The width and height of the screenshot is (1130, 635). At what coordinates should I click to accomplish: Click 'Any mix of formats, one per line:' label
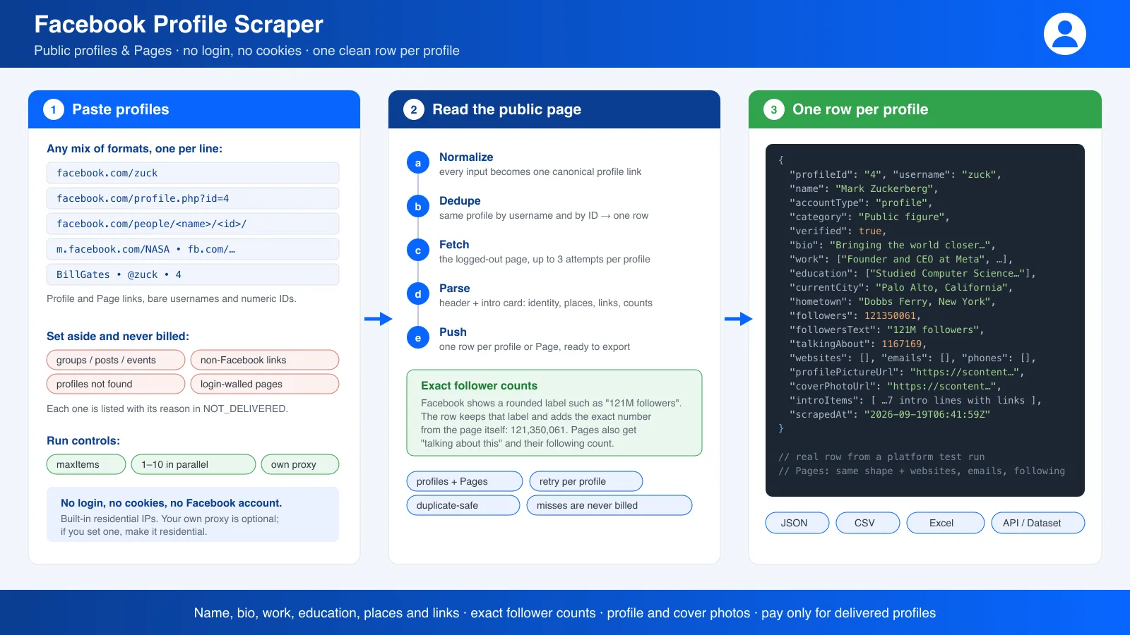[134, 148]
